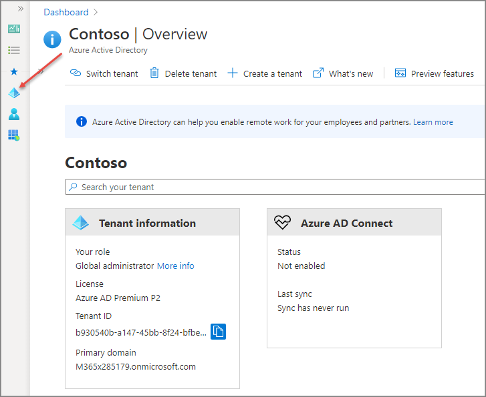Copy the Tenant ID with copy button

[x=218, y=332]
